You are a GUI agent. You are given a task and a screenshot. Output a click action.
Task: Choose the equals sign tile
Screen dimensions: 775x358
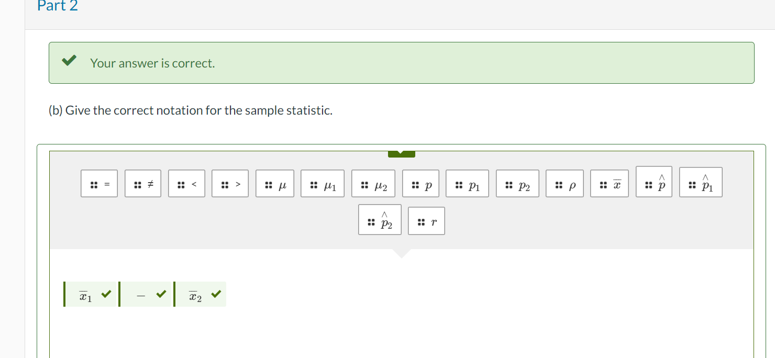pos(99,184)
